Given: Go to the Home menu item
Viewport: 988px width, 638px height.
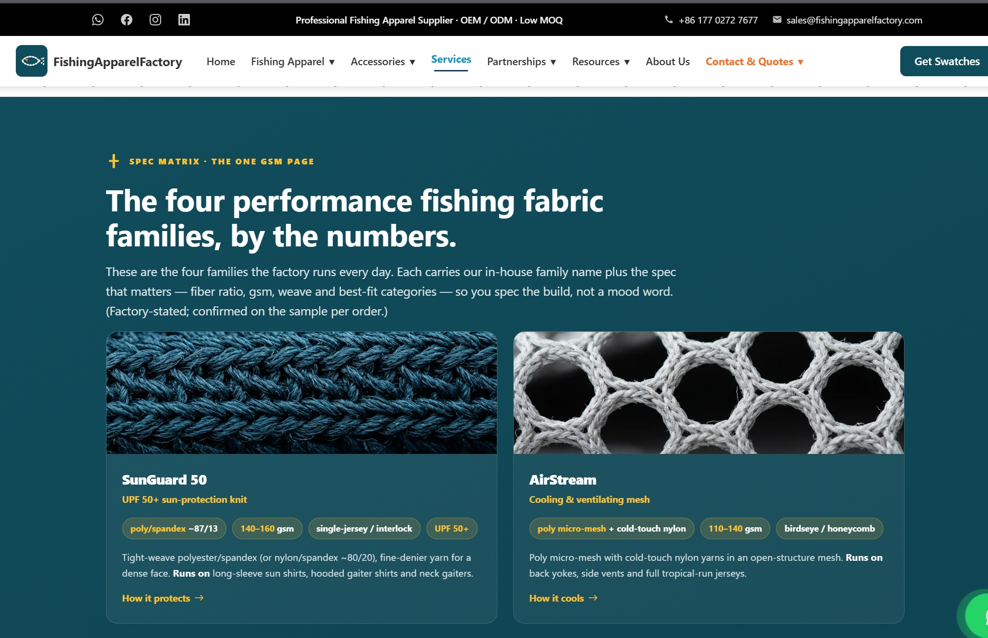Looking at the screenshot, I should click(221, 61).
